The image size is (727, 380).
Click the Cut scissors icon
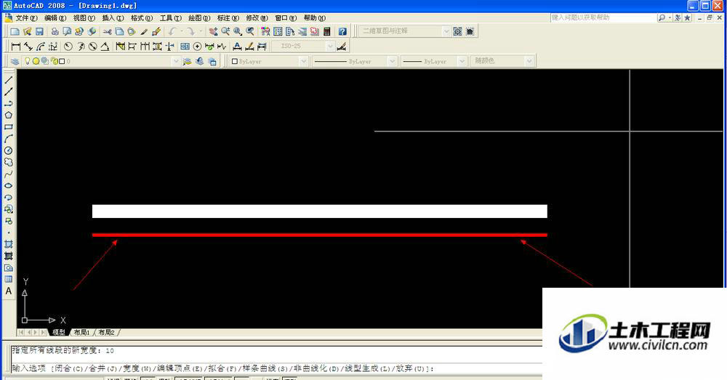(x=107, y=31)
